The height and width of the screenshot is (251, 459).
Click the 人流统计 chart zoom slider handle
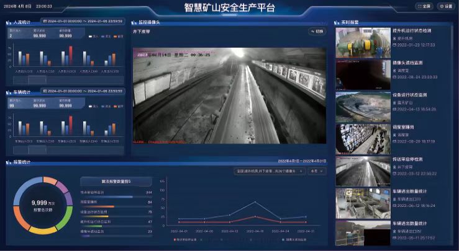[37, 80]
